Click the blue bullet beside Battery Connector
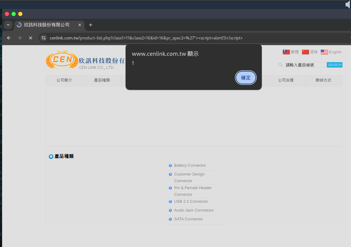The width and height of the screenshot is (351, 247). (170, 165)
